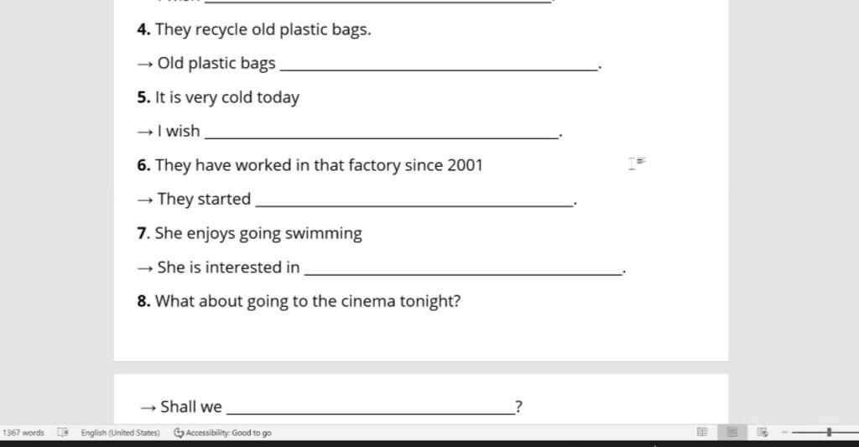Switch to Read Mode view
This screenshot has height=447, width=859.
[702, 432]
